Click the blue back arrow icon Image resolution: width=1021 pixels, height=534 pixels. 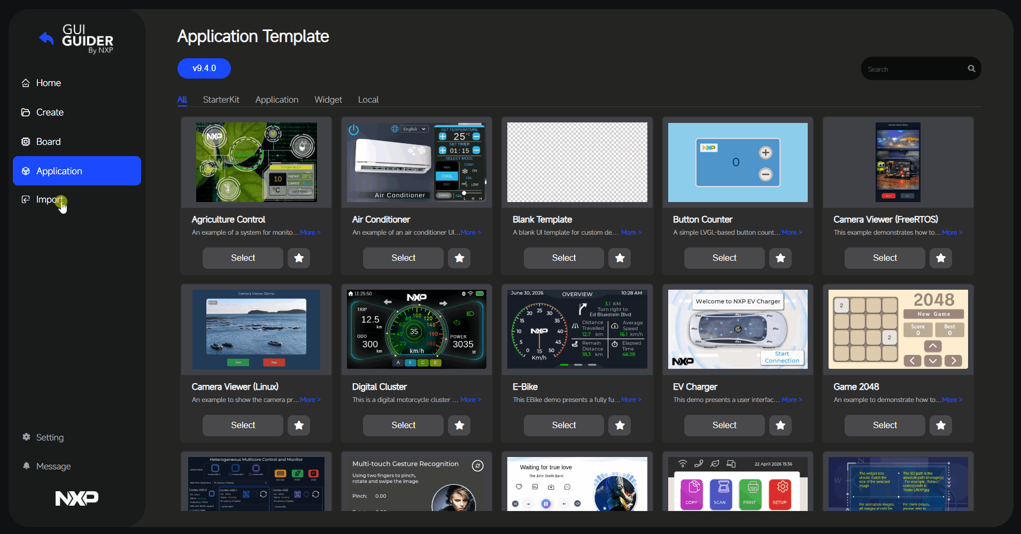click(47, 38)
